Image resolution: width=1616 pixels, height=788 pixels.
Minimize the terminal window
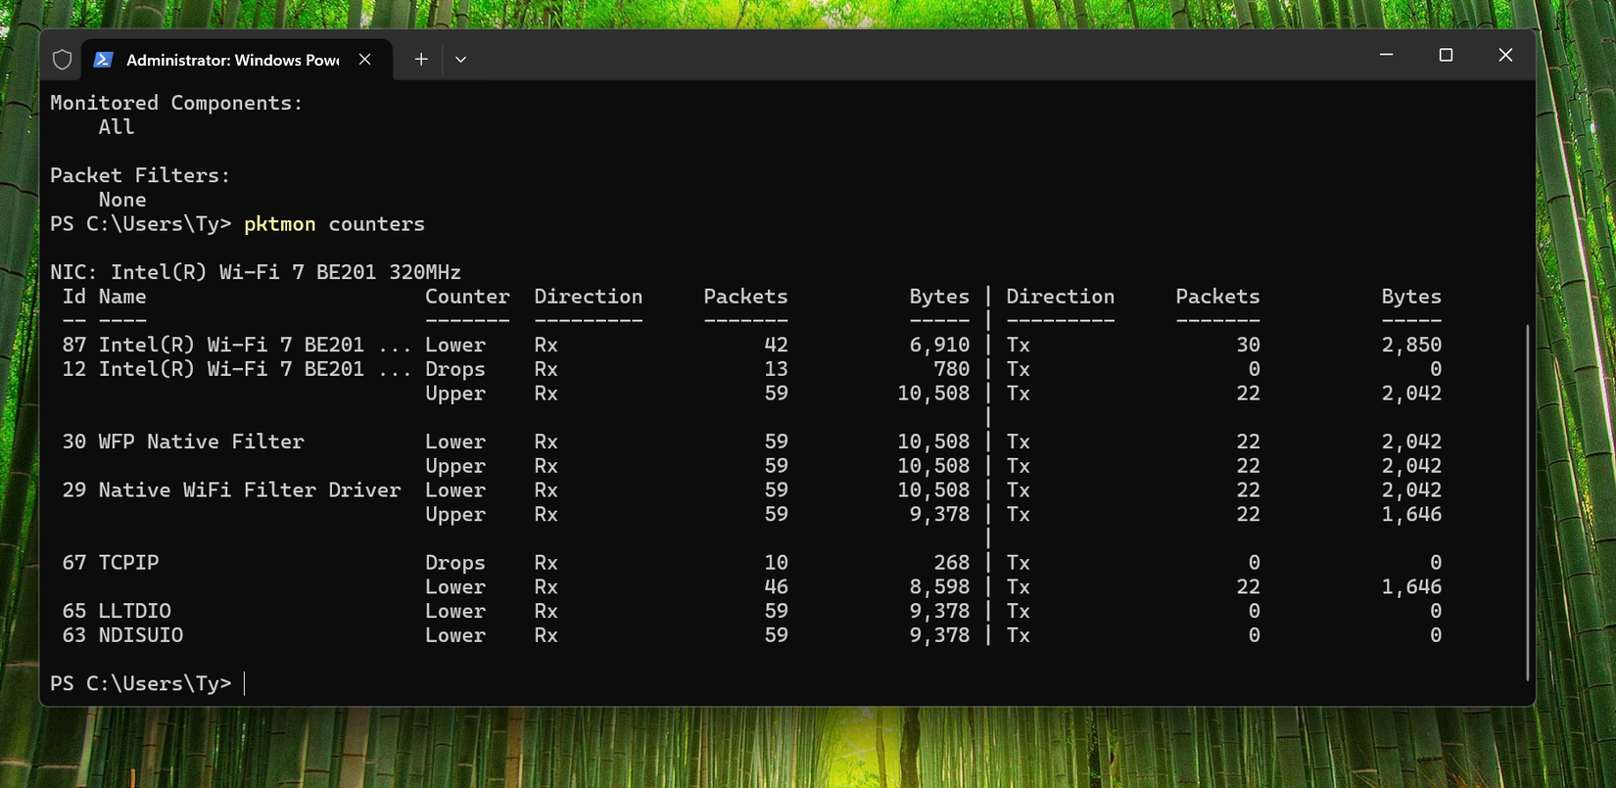(x=1386, y=56)
